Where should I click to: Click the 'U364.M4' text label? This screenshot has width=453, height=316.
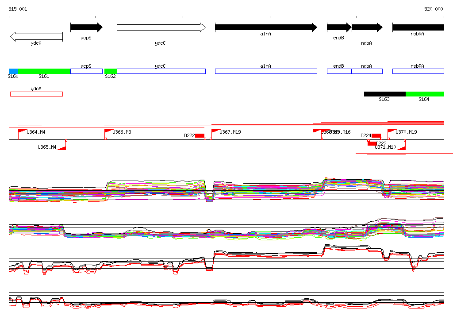pos(36,132)
